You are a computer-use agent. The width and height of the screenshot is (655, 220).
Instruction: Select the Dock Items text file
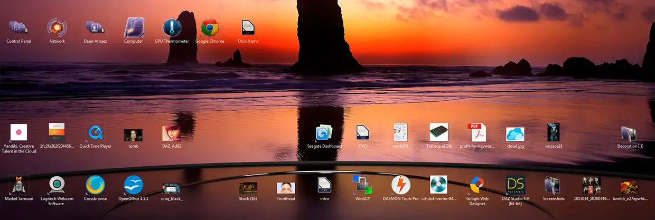[x=248, y=27]
